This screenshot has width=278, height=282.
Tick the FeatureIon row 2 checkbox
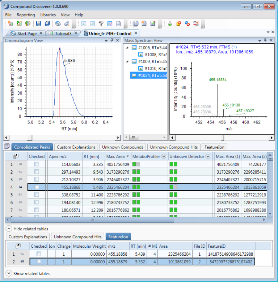(39, 261)
